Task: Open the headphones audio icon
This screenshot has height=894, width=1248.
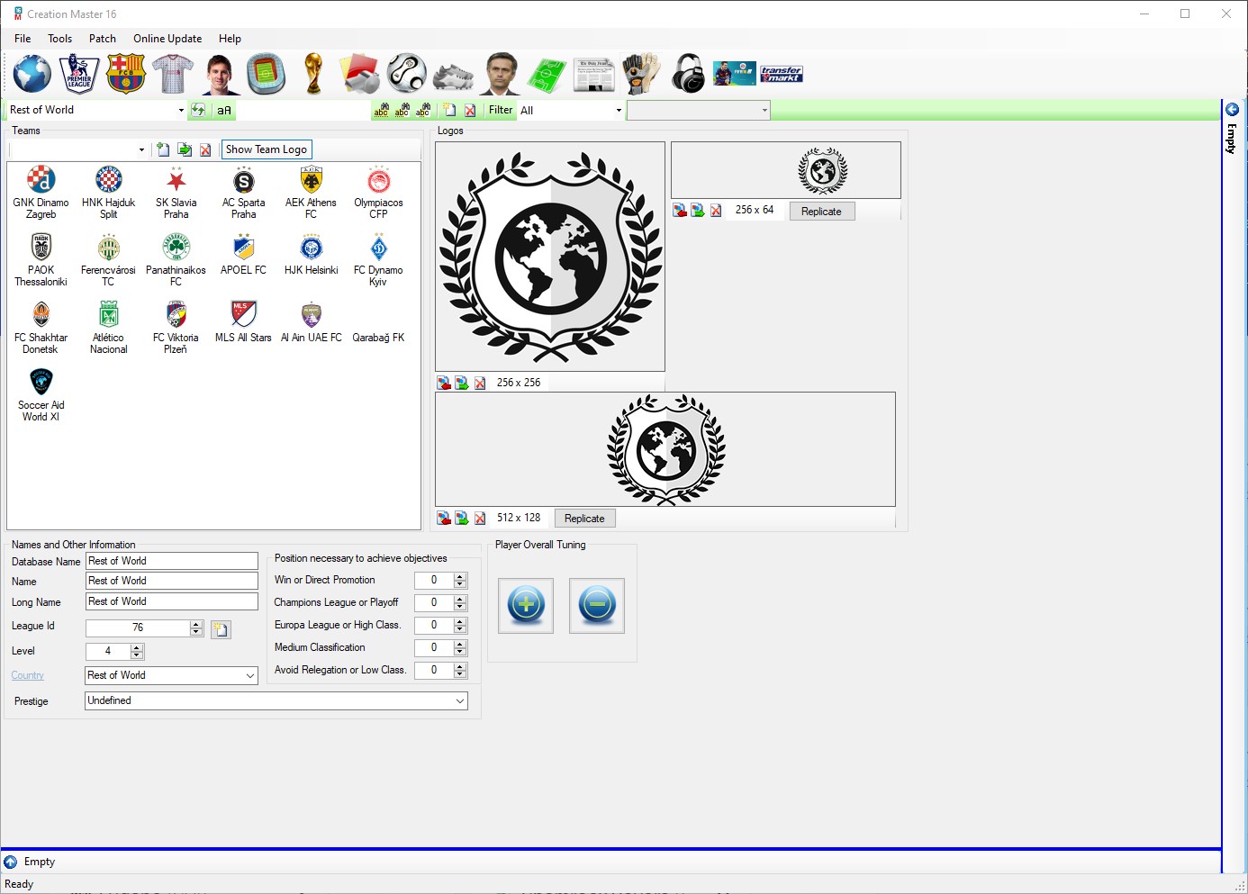Action: tap(689, 74)
